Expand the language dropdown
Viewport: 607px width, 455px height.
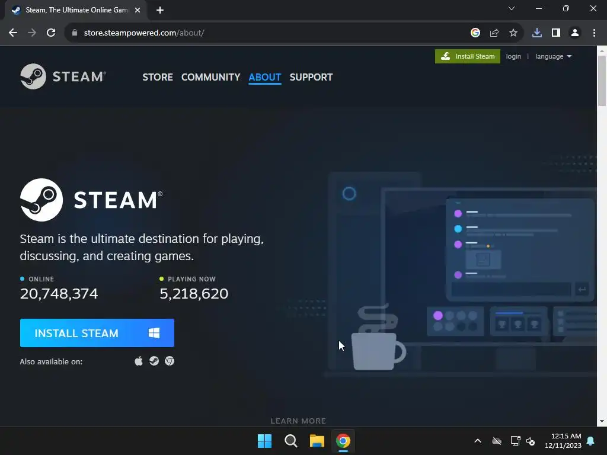(553, 56)
